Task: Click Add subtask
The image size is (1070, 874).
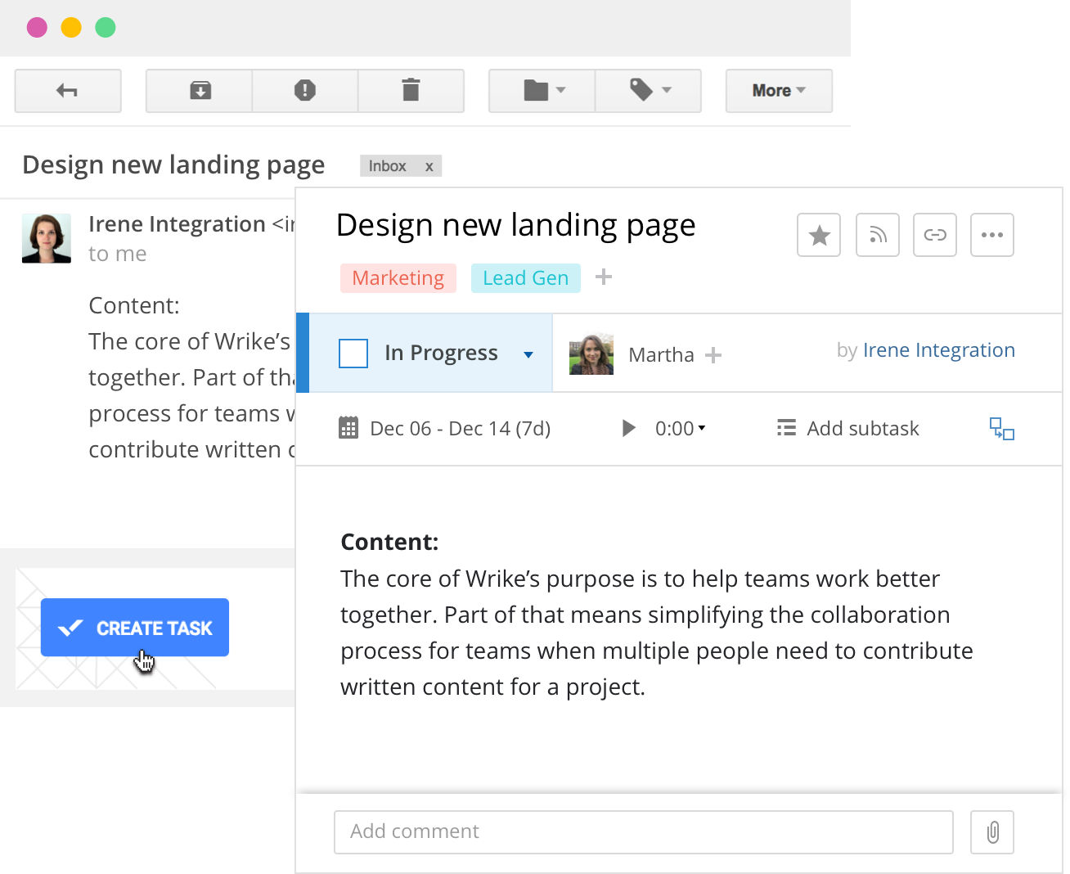Action: click(x=848, y=429)
